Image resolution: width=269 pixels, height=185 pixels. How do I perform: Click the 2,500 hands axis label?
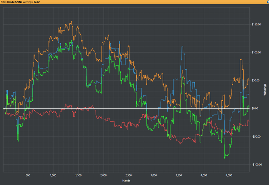point(128,175)
